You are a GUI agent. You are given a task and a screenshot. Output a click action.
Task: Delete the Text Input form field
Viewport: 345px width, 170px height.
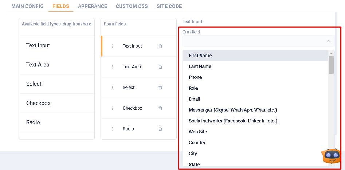pos(160,46)
